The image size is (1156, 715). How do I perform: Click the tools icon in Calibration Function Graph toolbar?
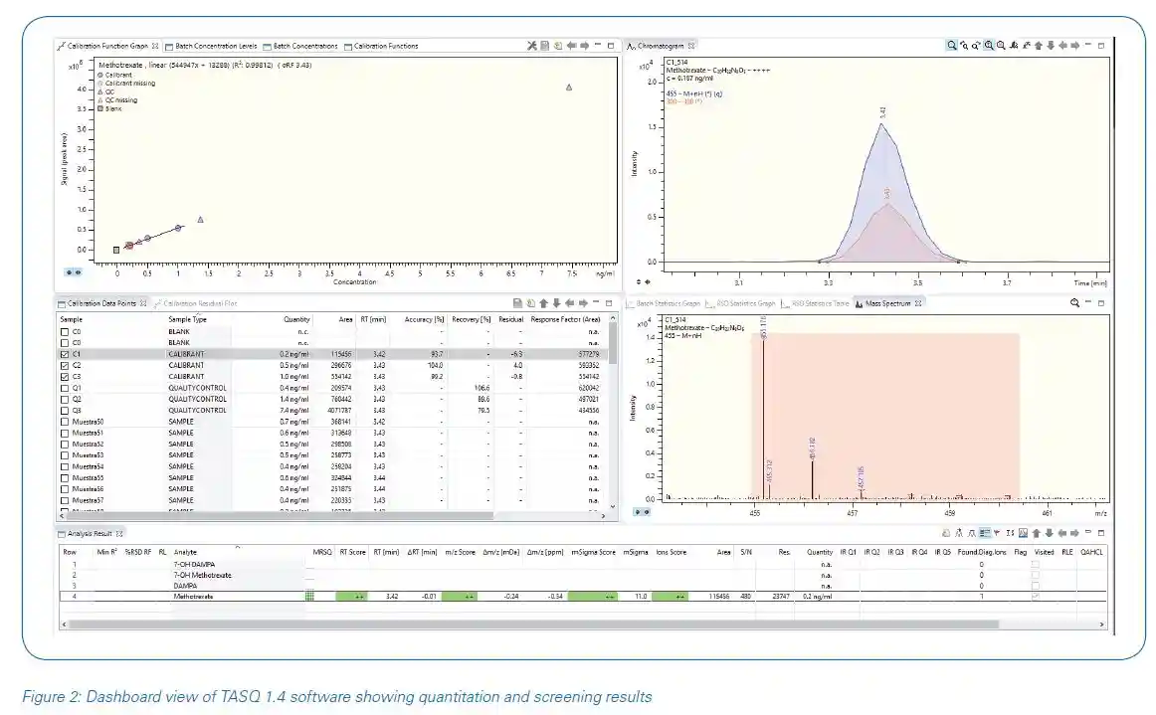pos(532,46)
